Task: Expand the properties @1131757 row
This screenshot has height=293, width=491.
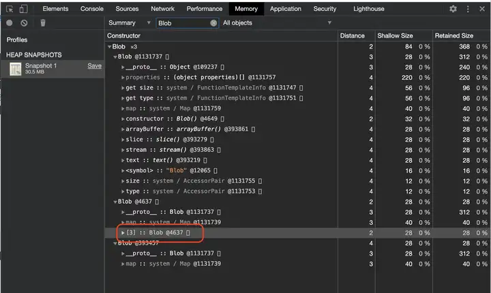Action: tap(123, 78)
